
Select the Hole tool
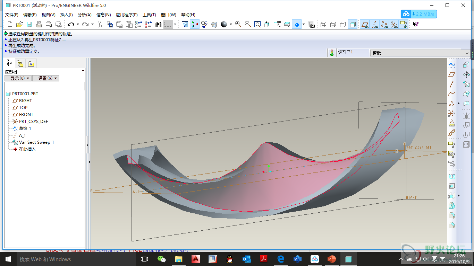(x=451, y=176)
